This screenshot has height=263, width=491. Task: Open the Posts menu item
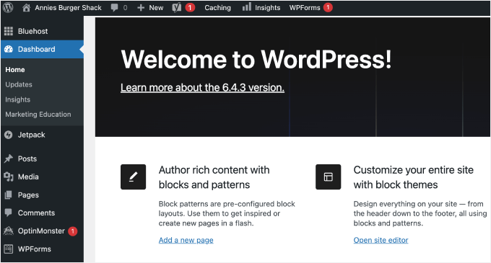point(27,159)
